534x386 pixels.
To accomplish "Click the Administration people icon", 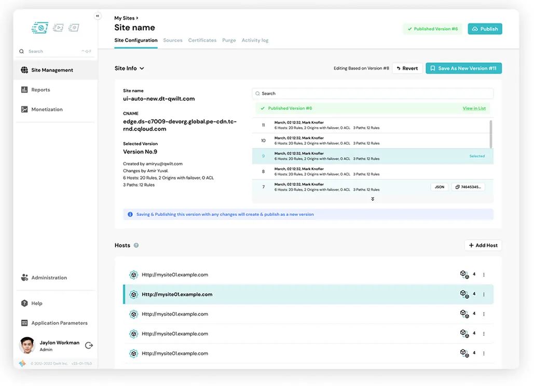I will coord(24,278).
